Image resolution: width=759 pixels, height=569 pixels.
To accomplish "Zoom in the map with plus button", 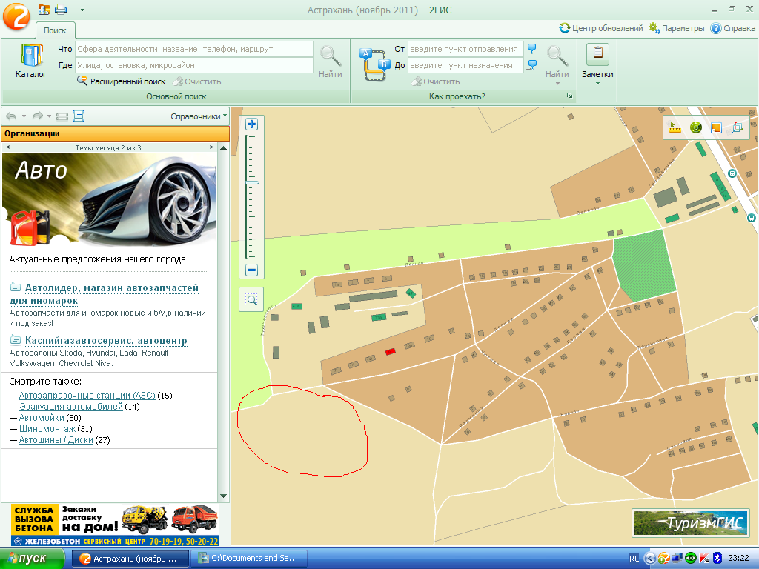I will click(251, 124).
